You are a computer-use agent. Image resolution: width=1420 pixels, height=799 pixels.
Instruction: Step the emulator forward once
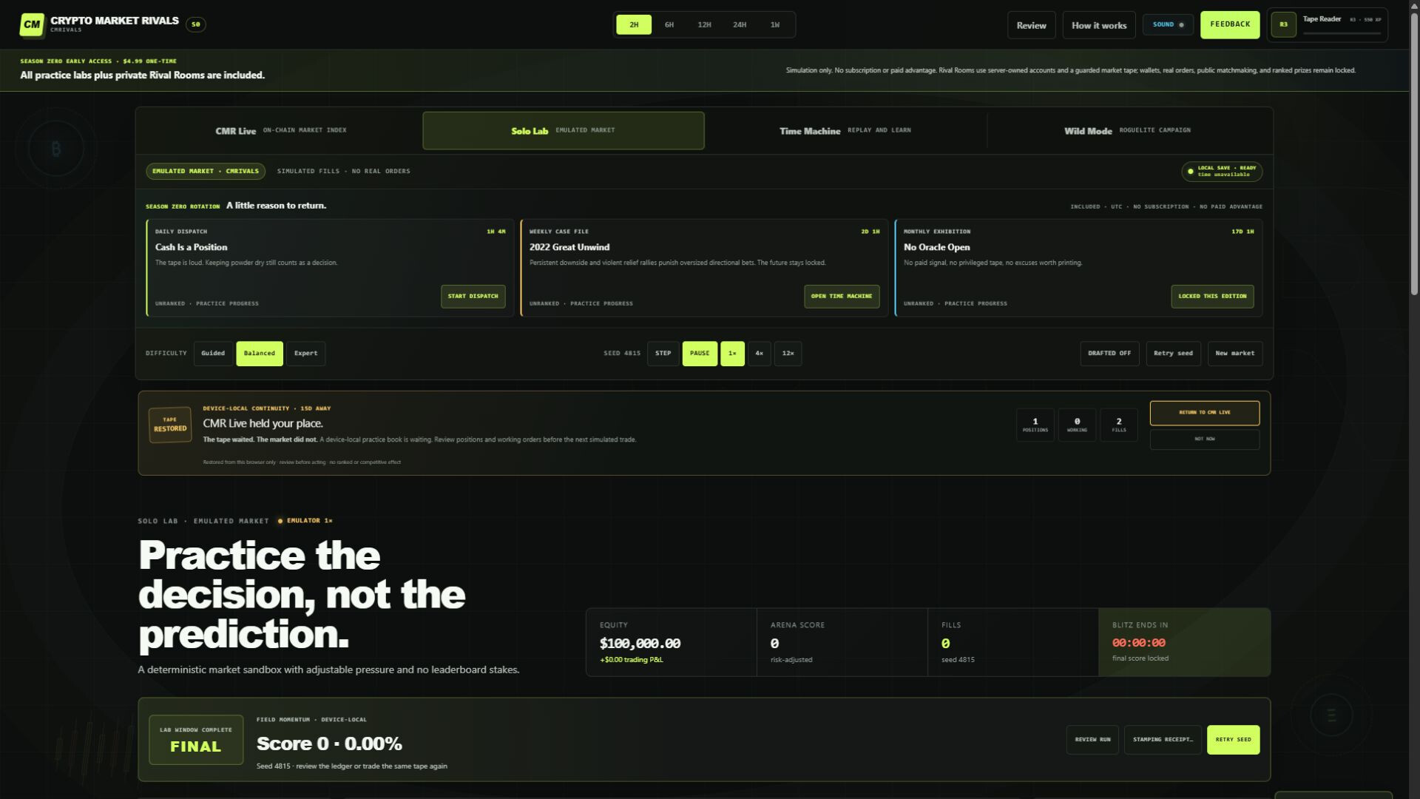coord(663,353)
